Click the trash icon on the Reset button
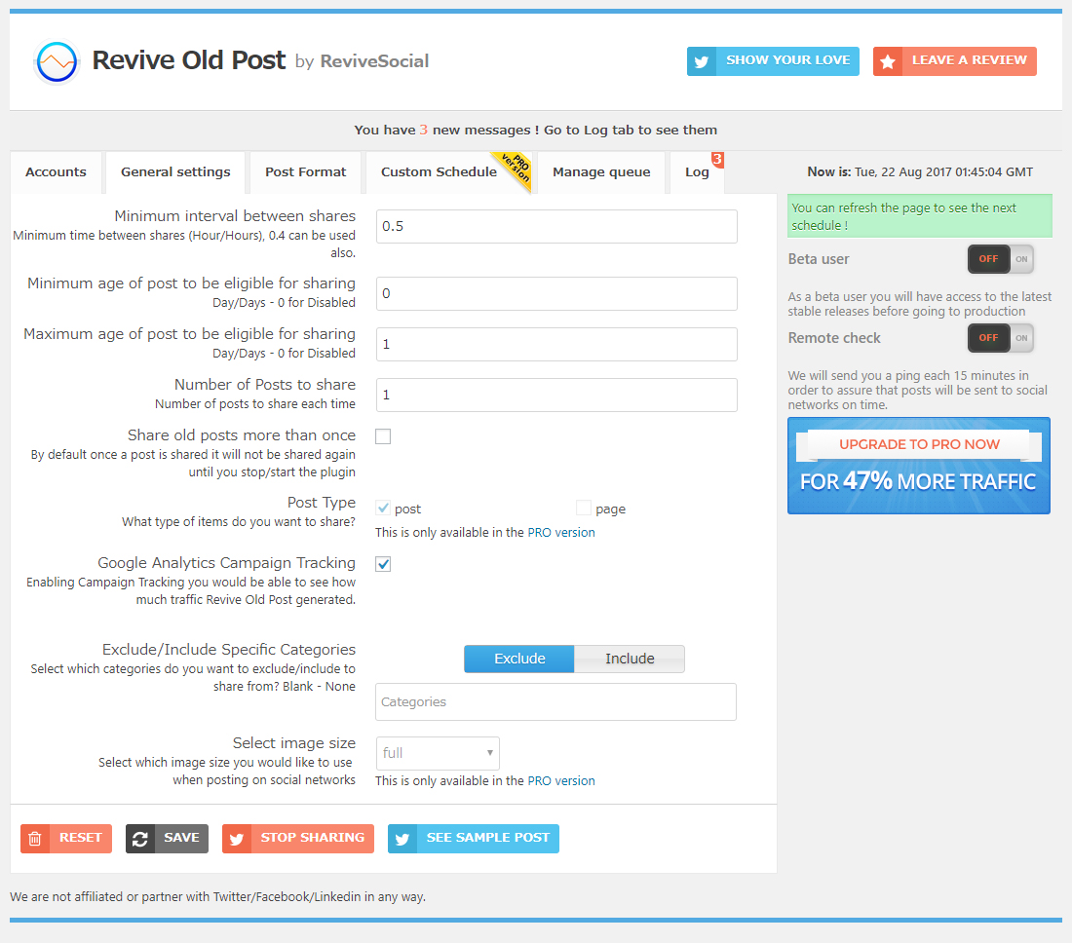 [x=35, y=839]
